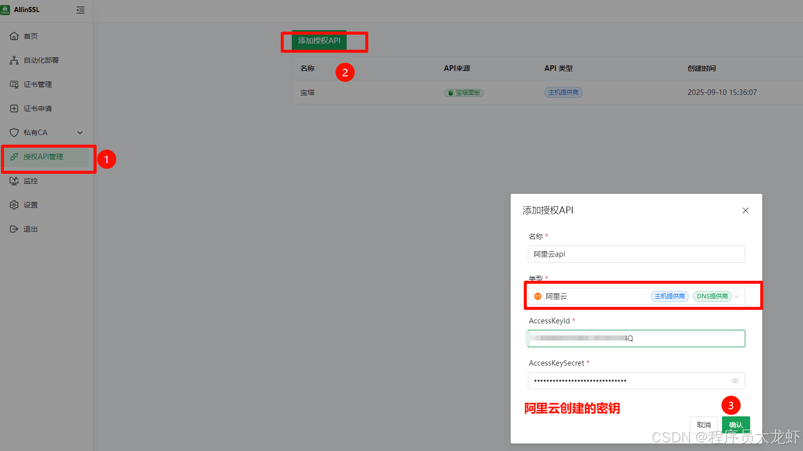Screen dimensions: 803x451
Task: Close the 添加授权API dialog with the X
Action: pyautogui.click(x=746, y=210)
